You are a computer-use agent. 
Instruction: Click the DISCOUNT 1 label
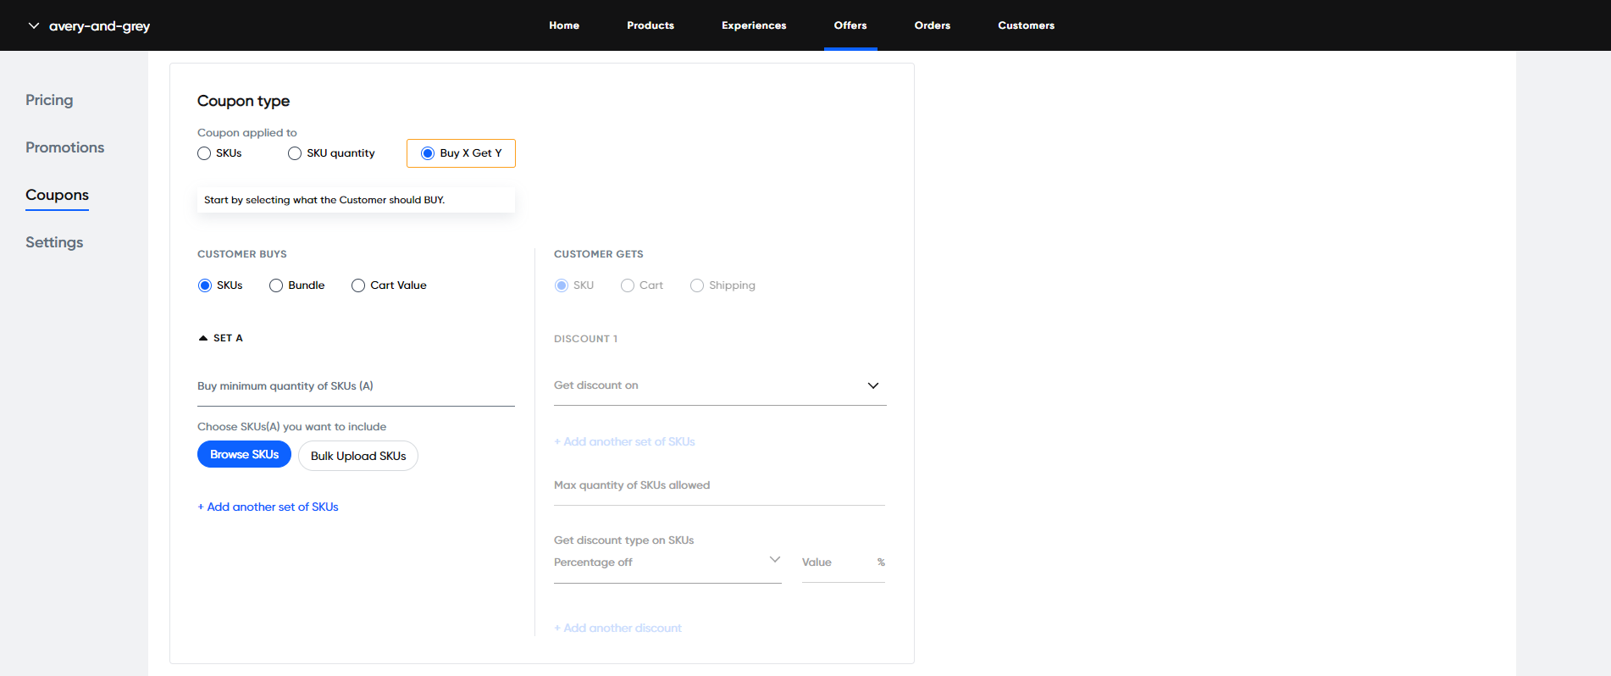[585, 339]
